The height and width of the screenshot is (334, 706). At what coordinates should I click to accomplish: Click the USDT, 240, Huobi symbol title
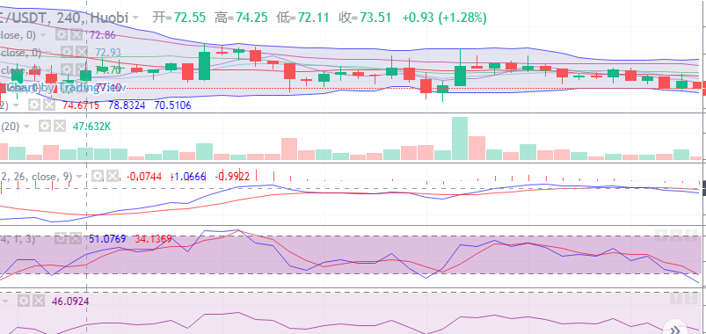tap(64, 18)
